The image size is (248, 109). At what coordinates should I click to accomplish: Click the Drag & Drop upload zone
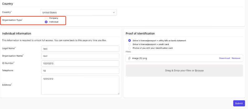click(x=184, y=71)
